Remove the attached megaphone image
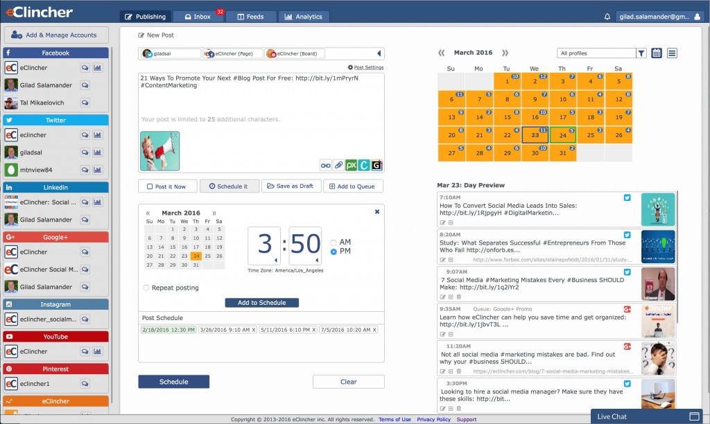 point(175,135)
